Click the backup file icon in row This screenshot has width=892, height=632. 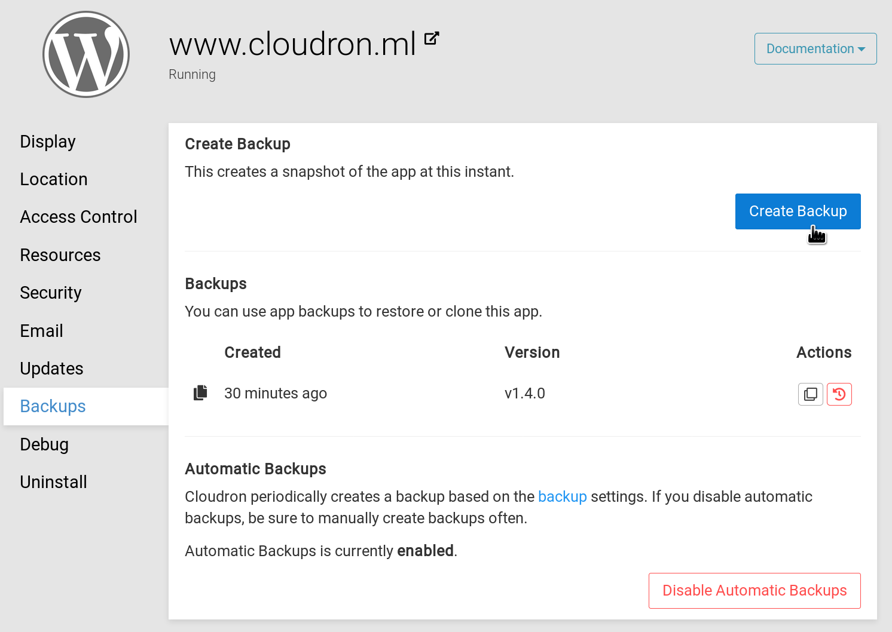click(x=201, y=393)
